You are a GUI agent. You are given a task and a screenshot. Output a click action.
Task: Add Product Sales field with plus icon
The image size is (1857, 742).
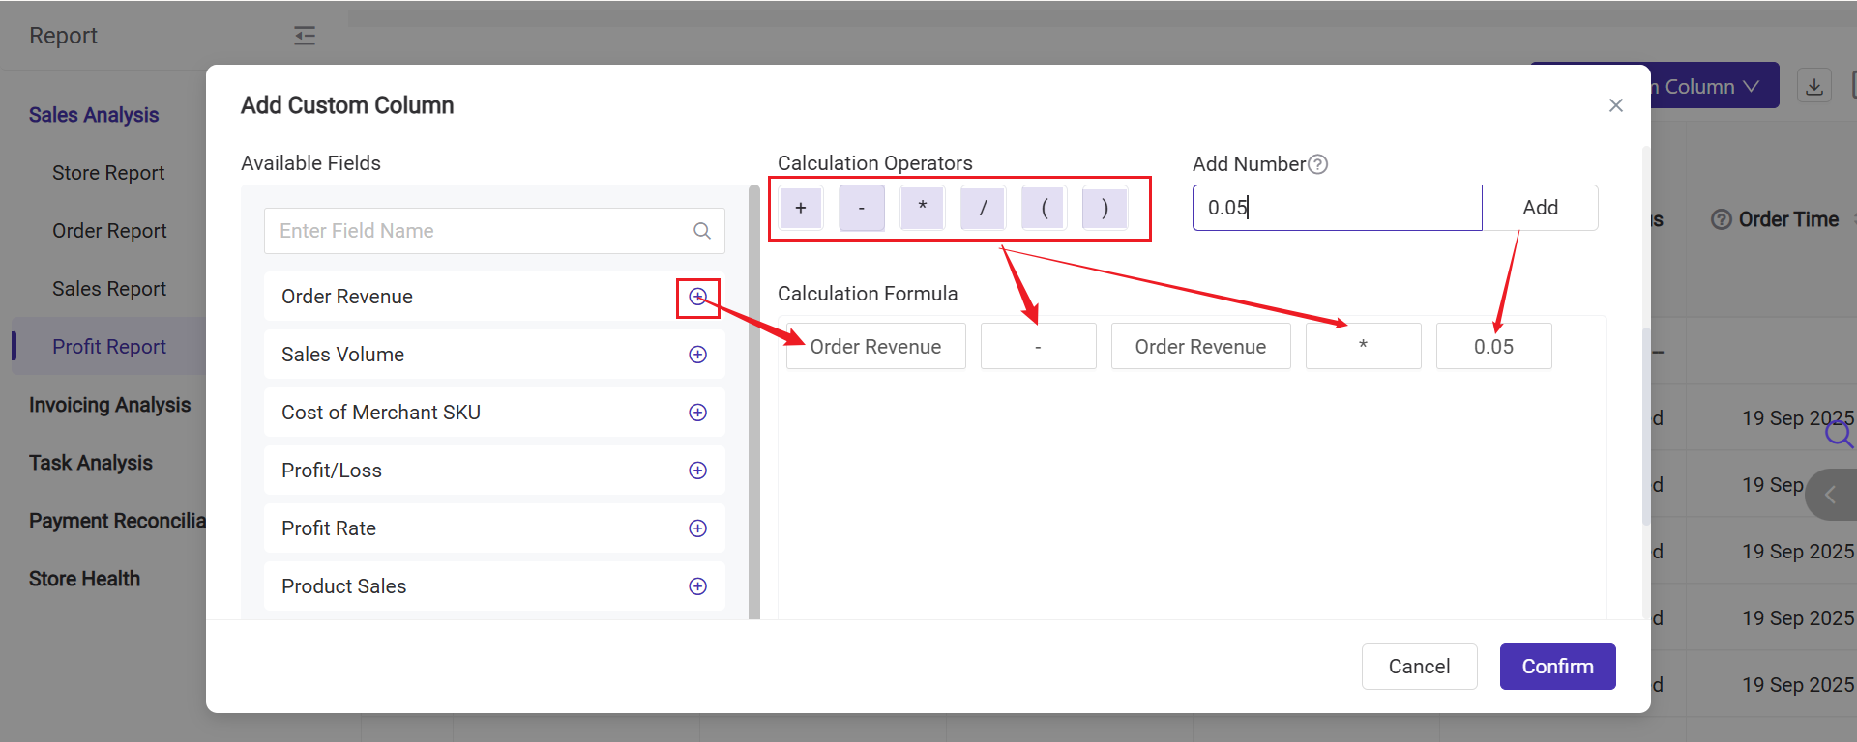[697, 586]
